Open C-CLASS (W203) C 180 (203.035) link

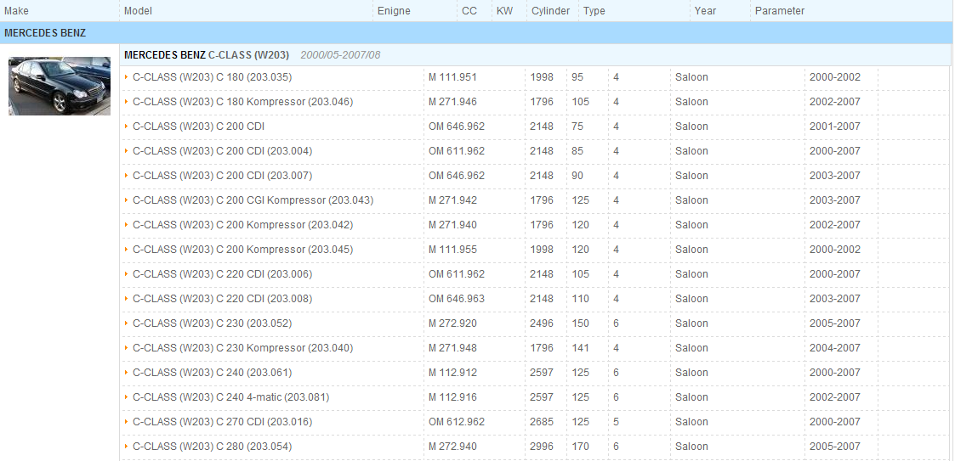(x=212, y=77)
